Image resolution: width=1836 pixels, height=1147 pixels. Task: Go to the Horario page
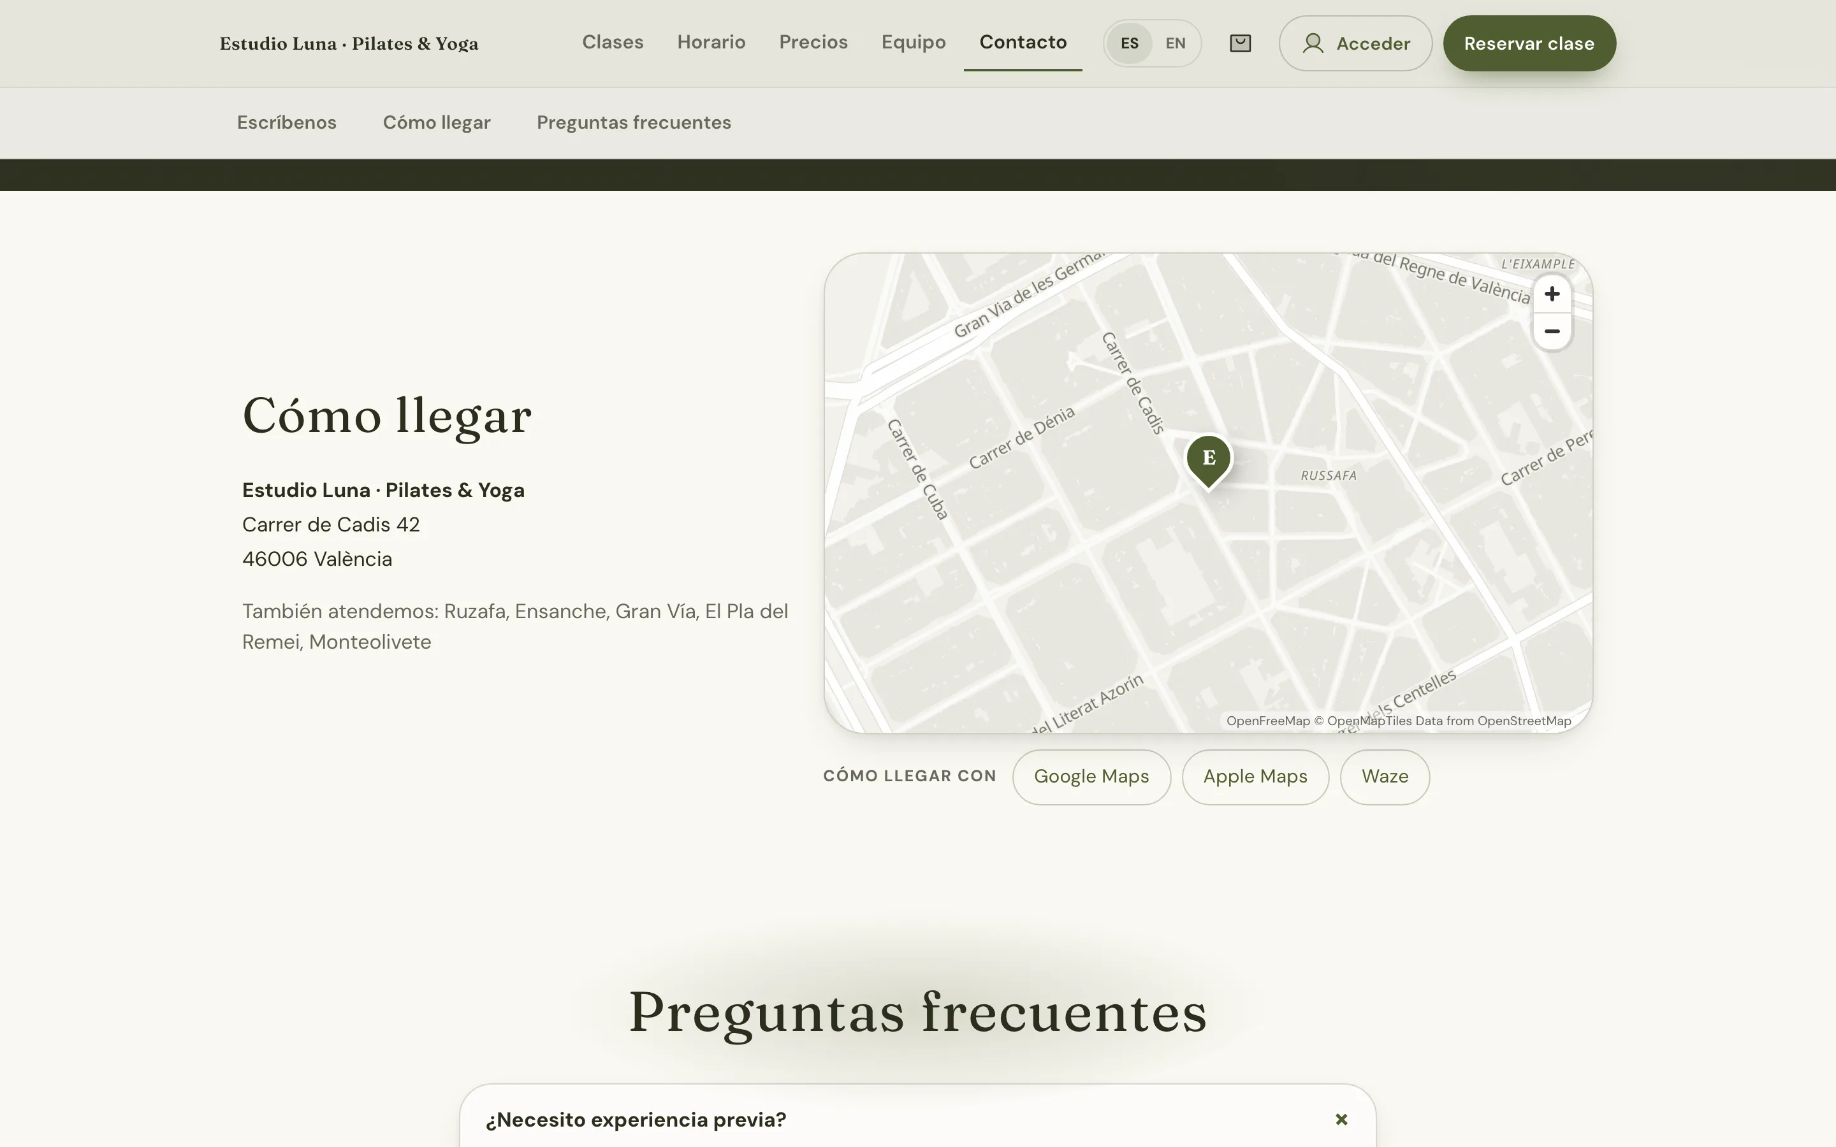pos(711,43)
